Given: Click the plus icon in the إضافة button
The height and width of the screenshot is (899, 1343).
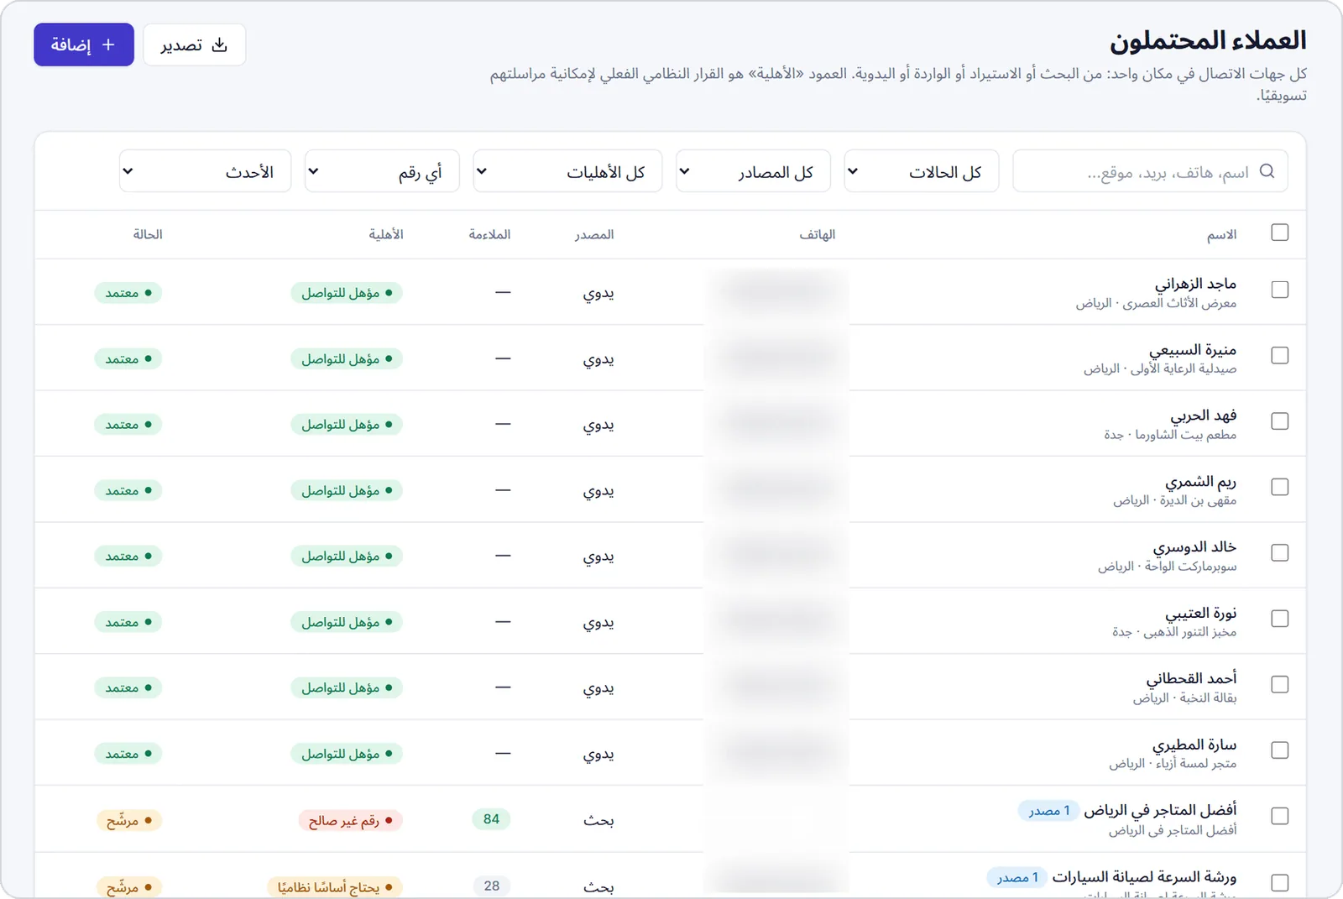Looking at the screenshot, I should pyautogui.click(x=108, y=44).
